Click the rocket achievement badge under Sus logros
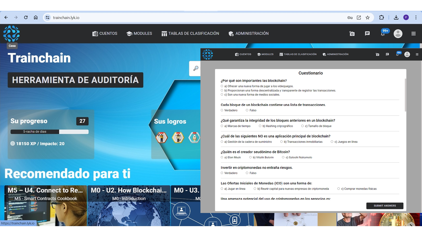422x237 pixels. coord(194,137)
